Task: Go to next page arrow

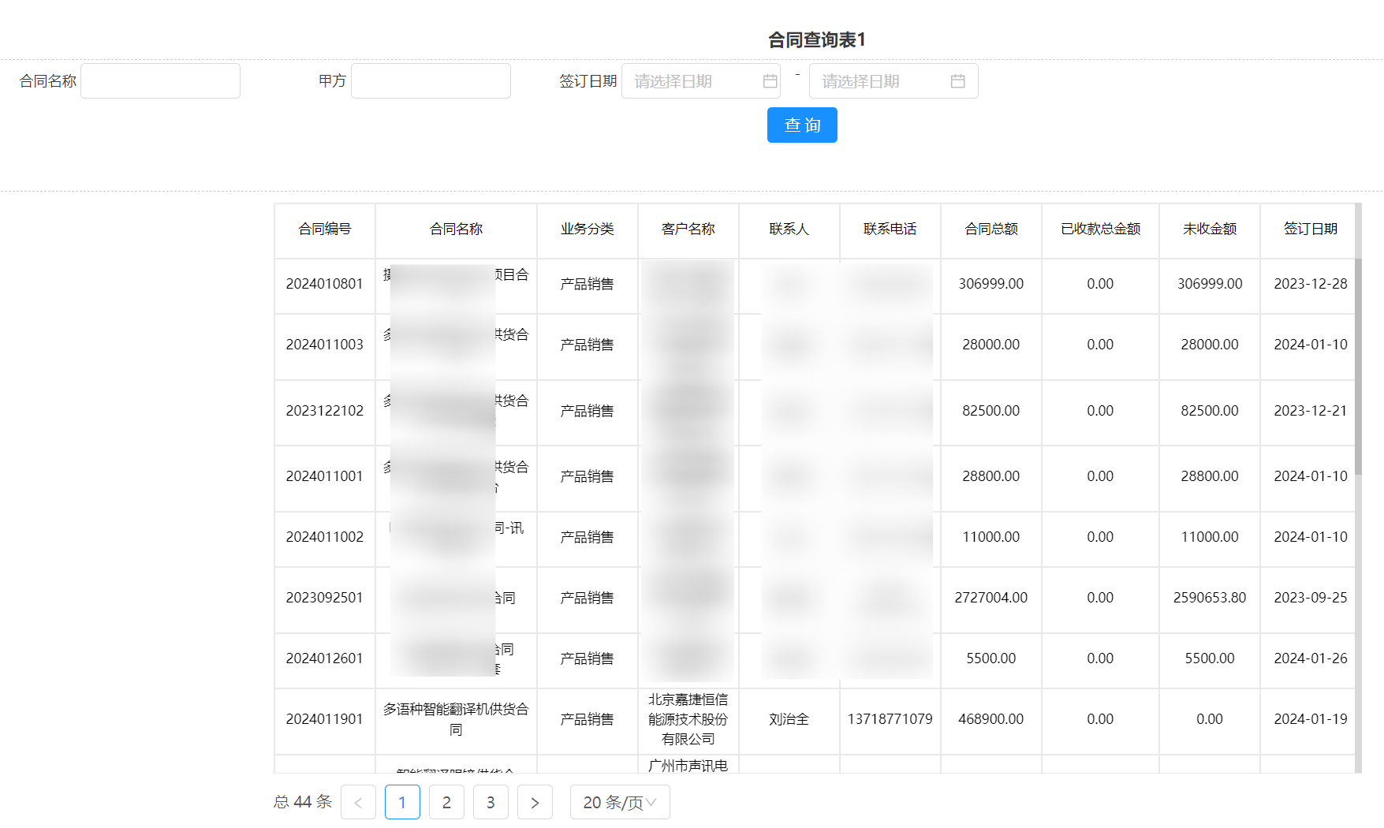Action: click(535, 802)
